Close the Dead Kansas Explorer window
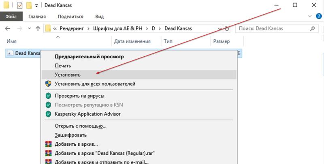324x164 pixels. [314, 5]
